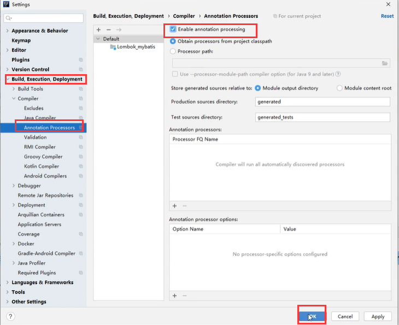Add a processor under Annotation processors list
The height and width of the screenshot is (325, 399).
tap(174, 206)
